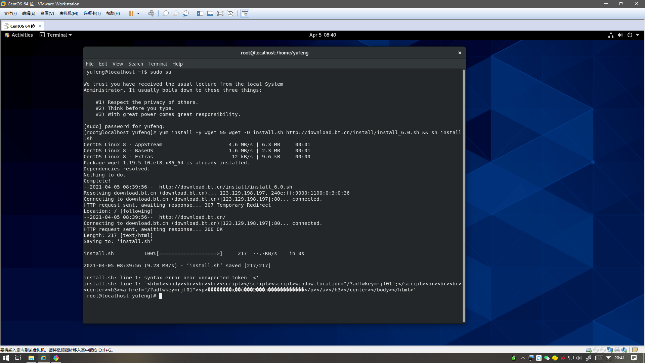The height and width of the screenshot is (363, 645).
Task: Click the message log note icon
Action: (635, 350)
